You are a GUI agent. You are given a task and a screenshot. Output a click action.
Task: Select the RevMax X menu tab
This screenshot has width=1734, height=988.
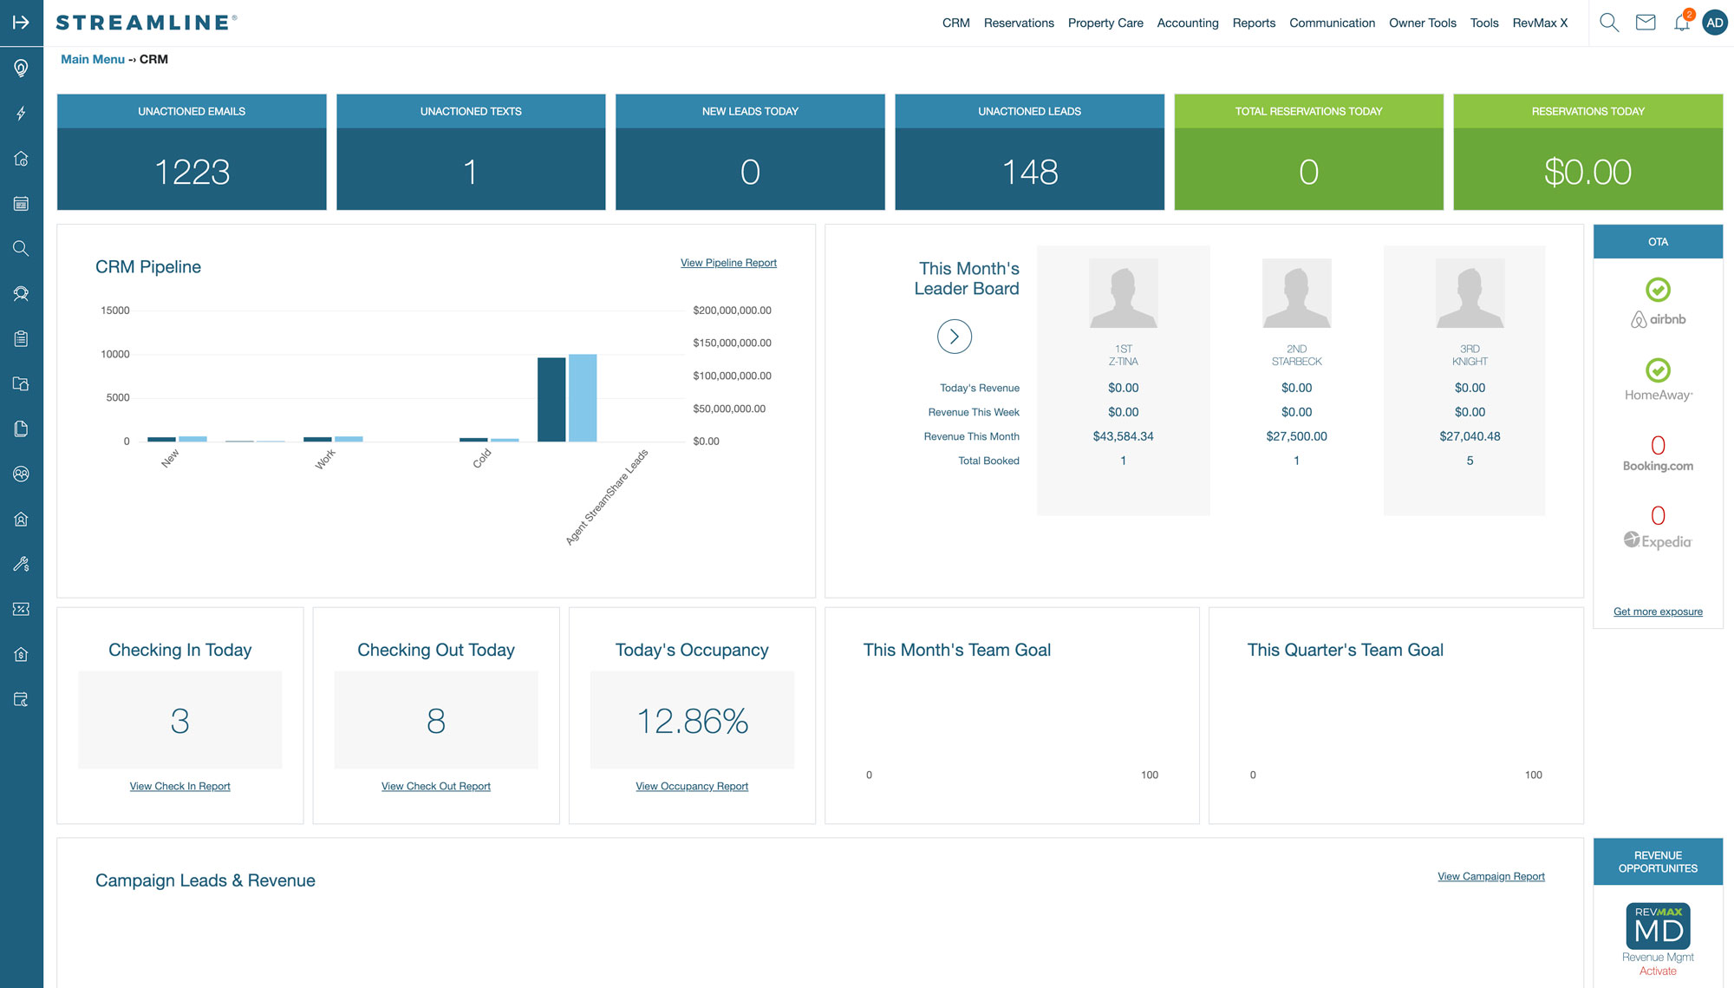1541,23
